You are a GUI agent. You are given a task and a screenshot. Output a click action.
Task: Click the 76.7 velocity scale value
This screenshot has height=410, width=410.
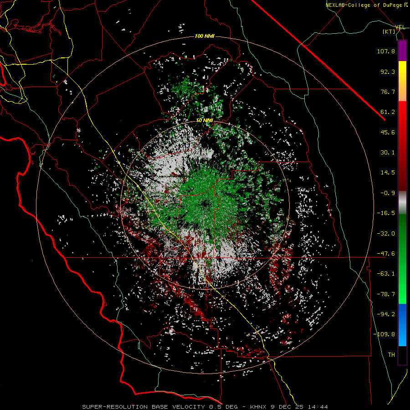click(388, 92)
